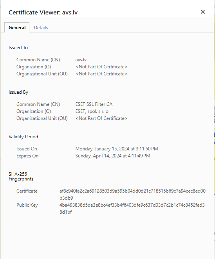Click the Issued By Common Name (CN) label
Image resolution: width=215 pixels, height=259 pixels.
click(x=38, y=104)
